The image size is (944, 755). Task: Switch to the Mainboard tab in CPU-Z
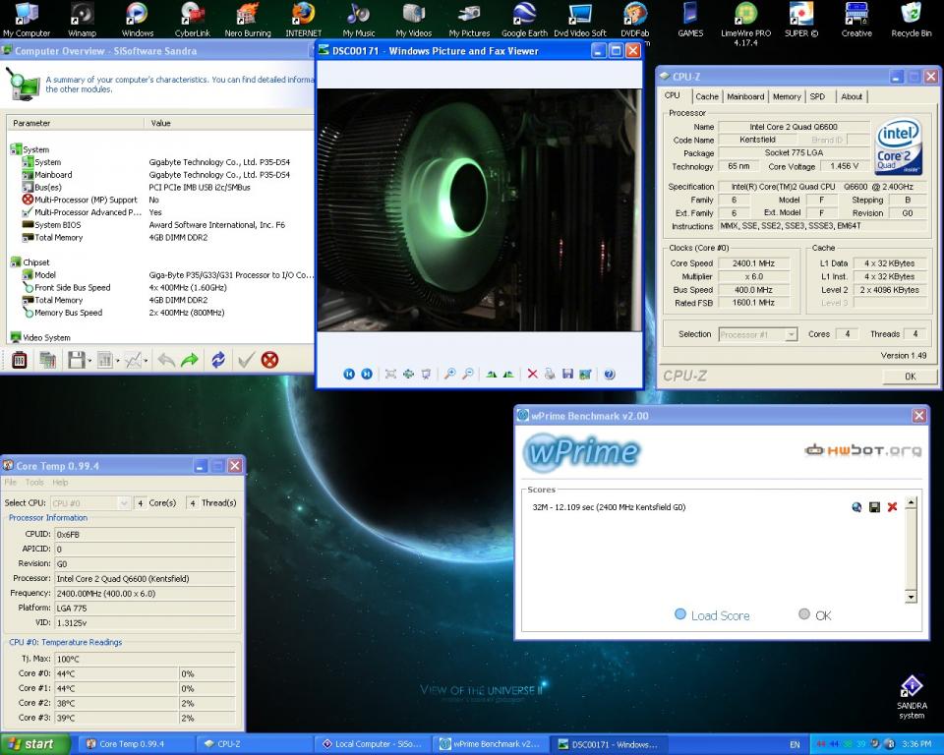(x=745, y=96)
